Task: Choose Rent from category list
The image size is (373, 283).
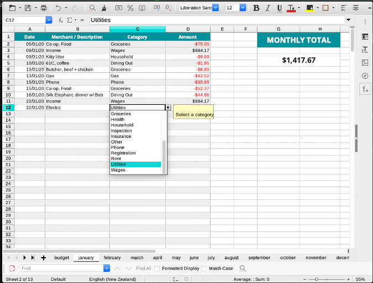Action: click(116, 159)
